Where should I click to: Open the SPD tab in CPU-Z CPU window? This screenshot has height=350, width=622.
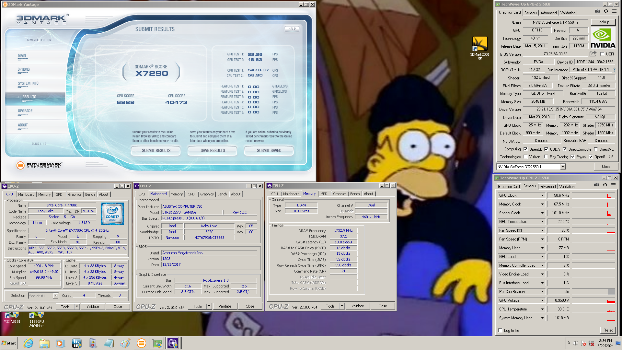coord(59,194)
